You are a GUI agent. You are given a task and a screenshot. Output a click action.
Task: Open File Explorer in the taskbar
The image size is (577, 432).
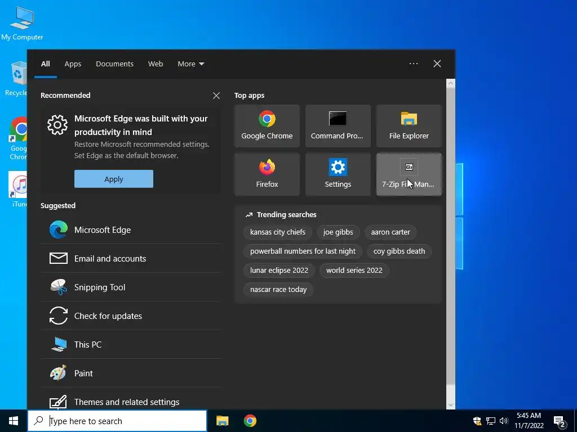pos(222,421)
